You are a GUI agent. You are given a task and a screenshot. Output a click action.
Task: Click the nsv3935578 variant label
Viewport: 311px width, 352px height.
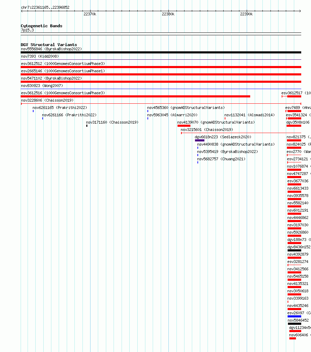pos(298,196)
